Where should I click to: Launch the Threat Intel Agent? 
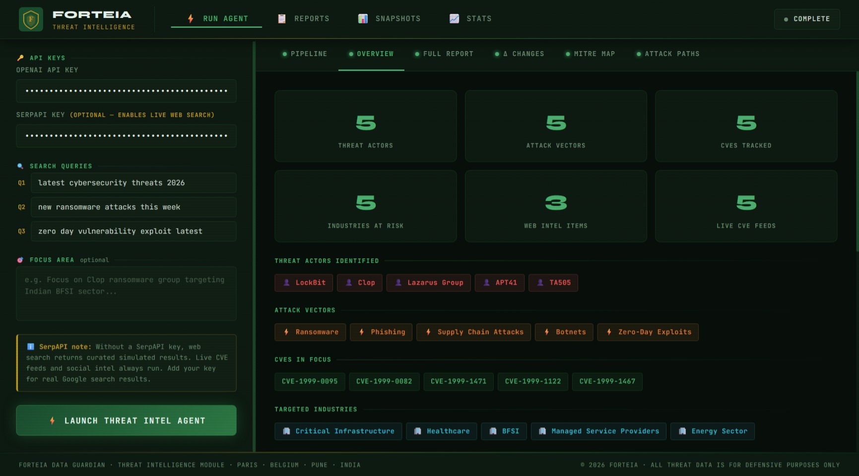click(126, 420)
